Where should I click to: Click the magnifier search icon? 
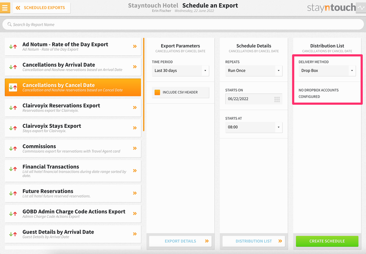[x=9, y=24]
